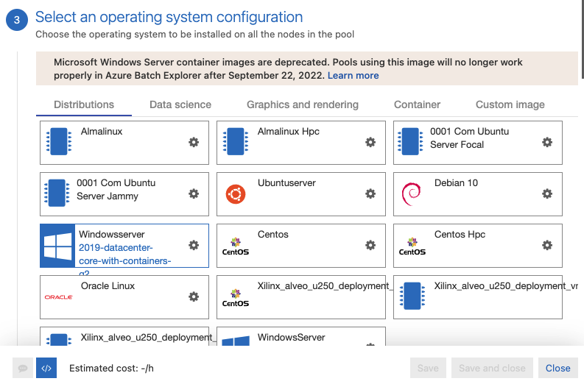Viewport: 584px width, 384px height.
Task: Click the Windows logo on Windowsserver card
Action: [x=57, y=246]
